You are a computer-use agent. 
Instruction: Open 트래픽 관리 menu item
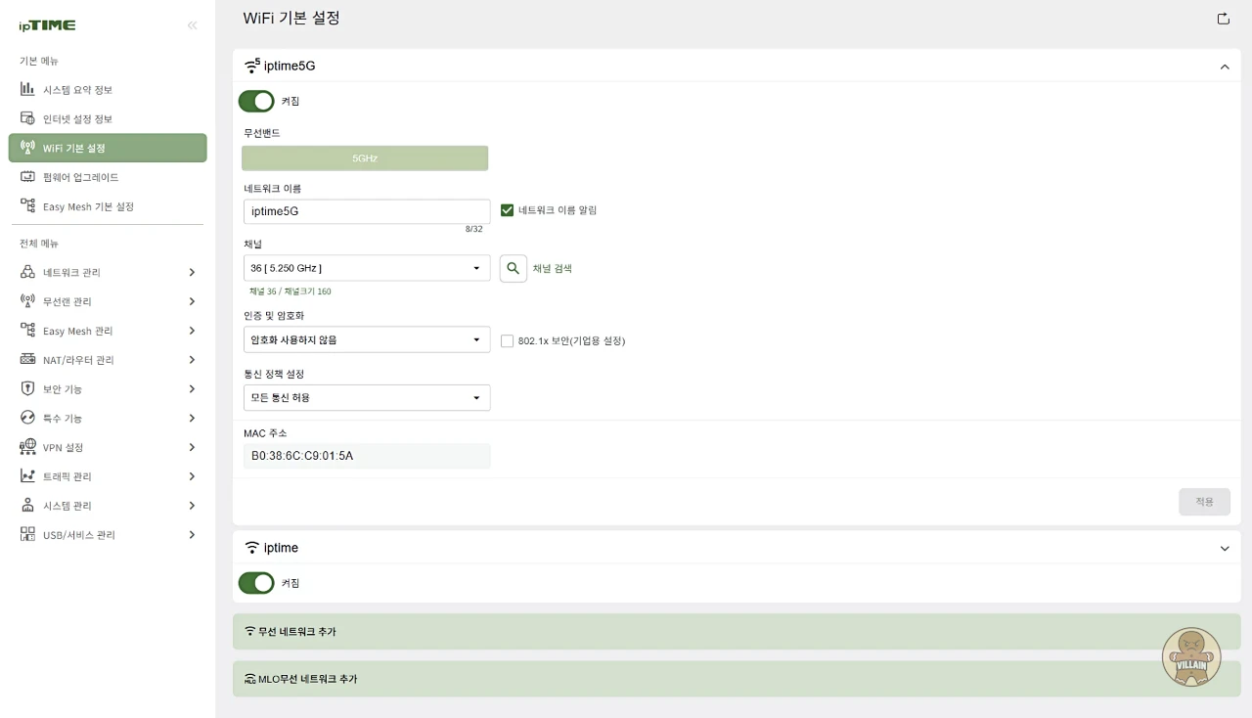tap(108, 476)
